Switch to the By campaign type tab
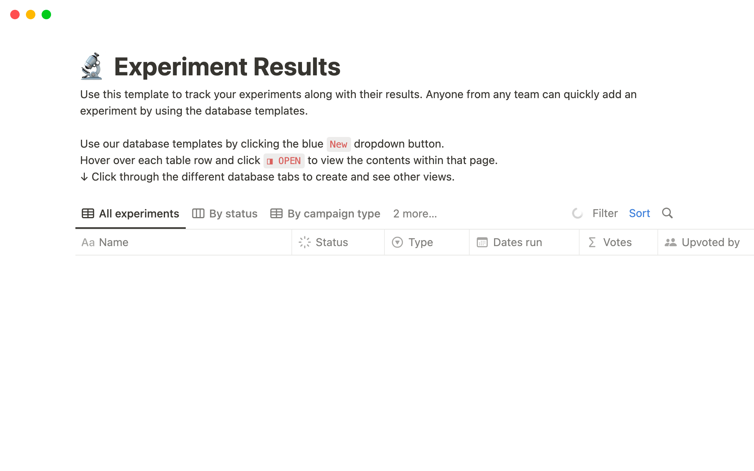The image size is (754, 471). point(334,213)
